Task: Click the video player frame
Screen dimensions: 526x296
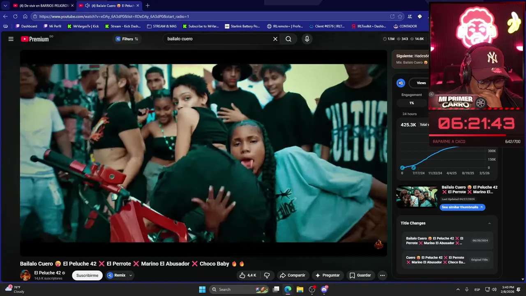Action: [x=203, y=153]
